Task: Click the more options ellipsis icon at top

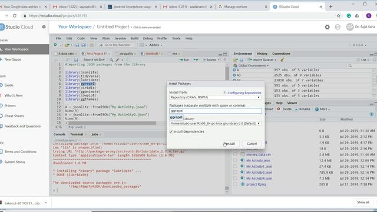Action: [x=338, y=27]
